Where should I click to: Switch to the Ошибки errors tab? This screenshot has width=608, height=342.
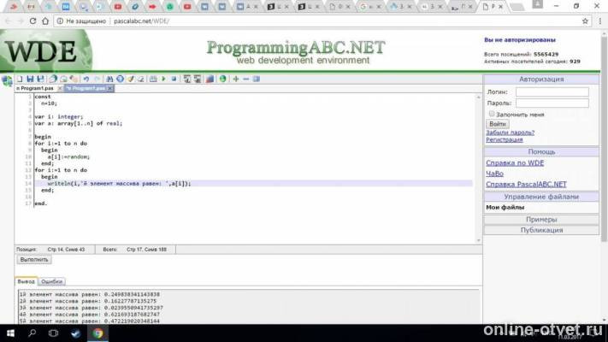click(51, 281)
